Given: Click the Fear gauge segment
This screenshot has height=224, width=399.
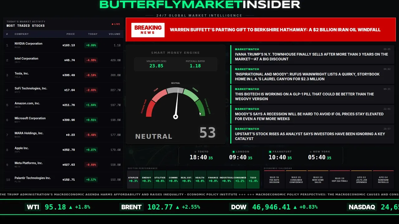Looking at the screenshot, I should [x=159, y=96].
